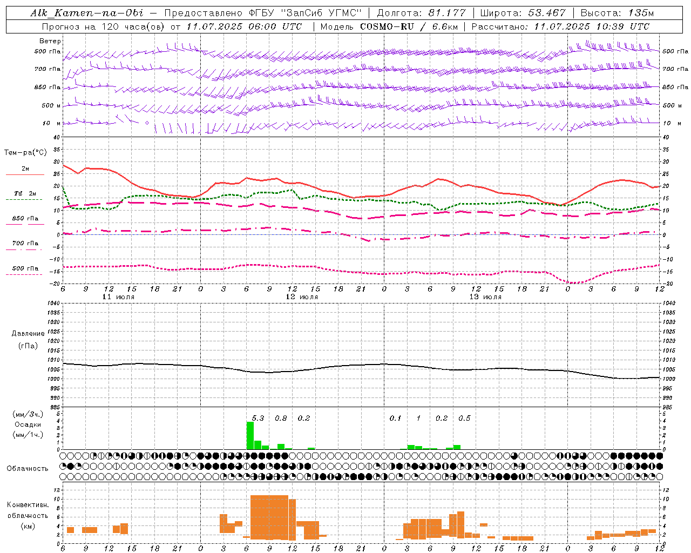
Task: Click the red 2м legend line sample
Action: [x=25, y=174]
